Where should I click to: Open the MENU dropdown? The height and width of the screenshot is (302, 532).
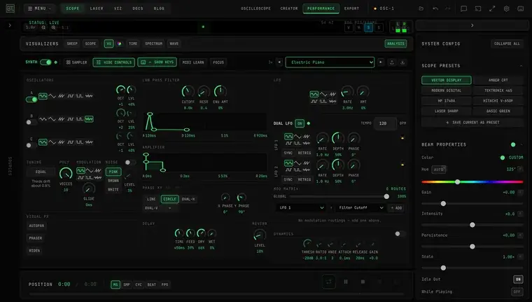[39, 8]
